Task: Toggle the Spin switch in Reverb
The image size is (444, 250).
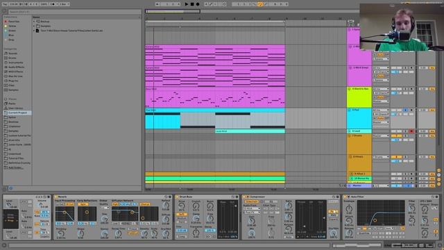Action: [83, 204]
